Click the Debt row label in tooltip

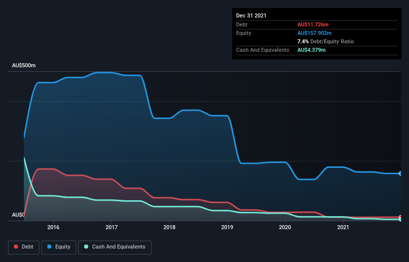point(242,24)
